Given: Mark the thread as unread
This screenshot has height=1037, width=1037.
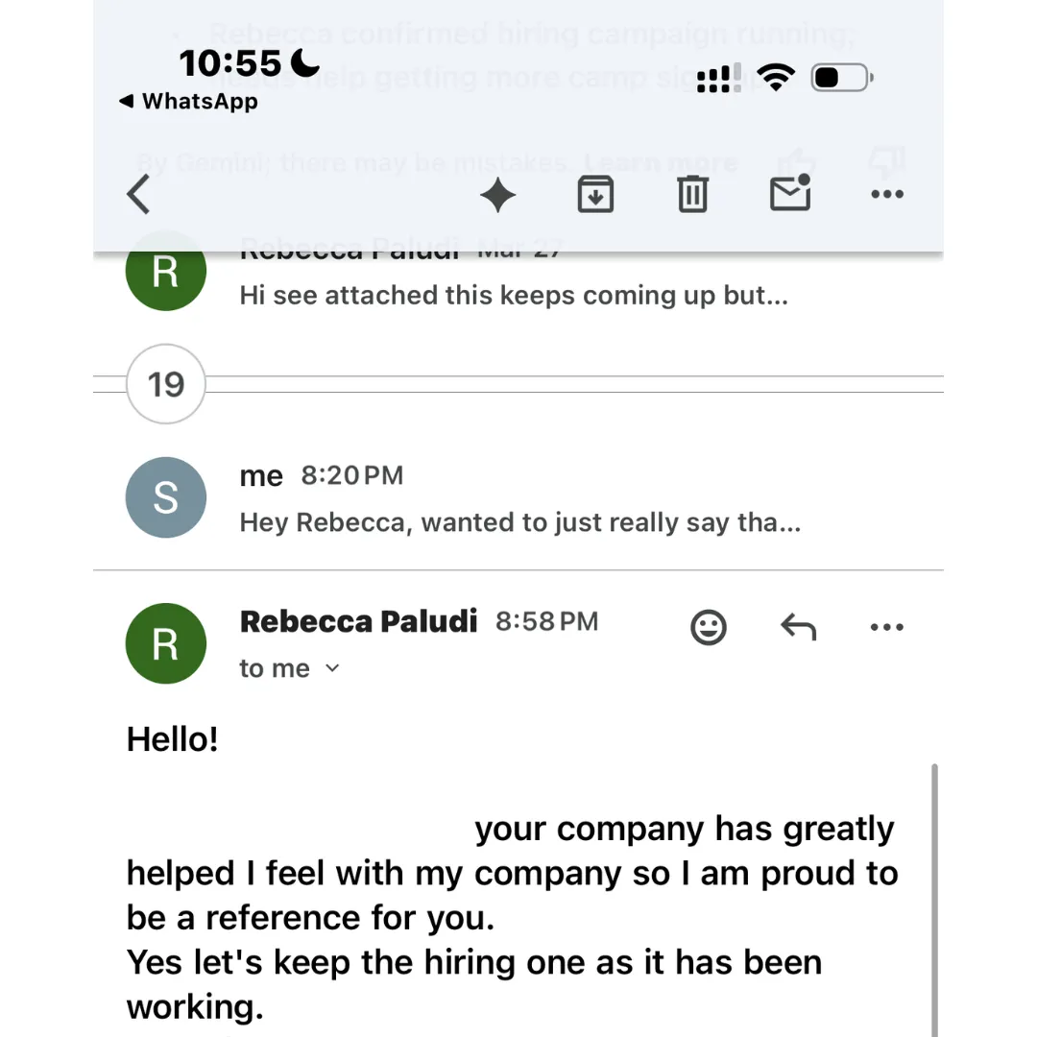Looking at the screenshot, I should click(x=790, y=193).
